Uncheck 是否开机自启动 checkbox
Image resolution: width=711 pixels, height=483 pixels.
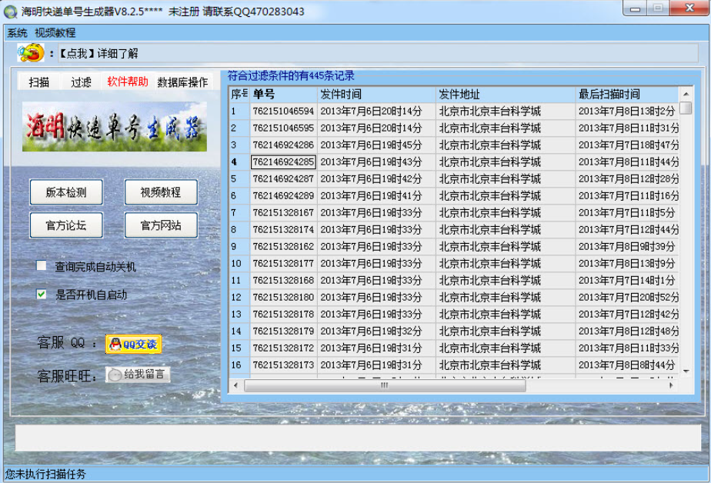tap(42, 294)
